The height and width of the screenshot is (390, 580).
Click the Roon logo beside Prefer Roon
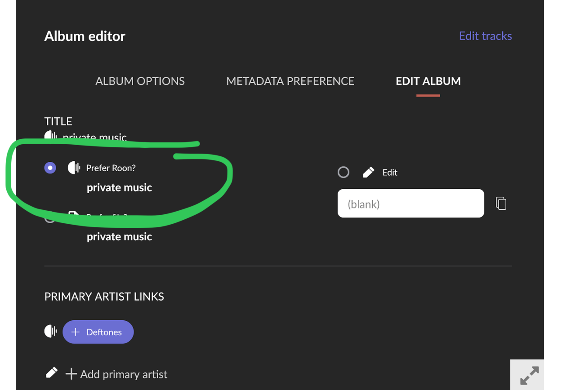click(x=74, y=168)
